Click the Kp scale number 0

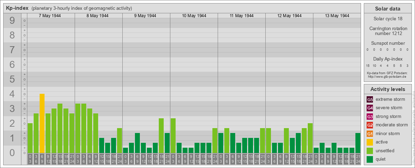point(12,153)
